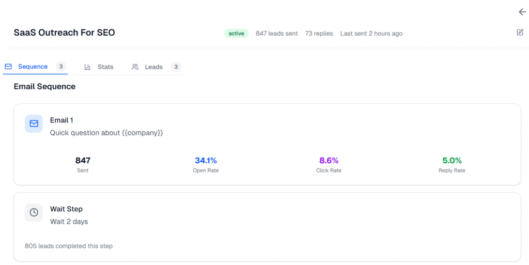529x265 pixels.
Task: Open the edit campaign pencil icon
Action: pos(520,33)
